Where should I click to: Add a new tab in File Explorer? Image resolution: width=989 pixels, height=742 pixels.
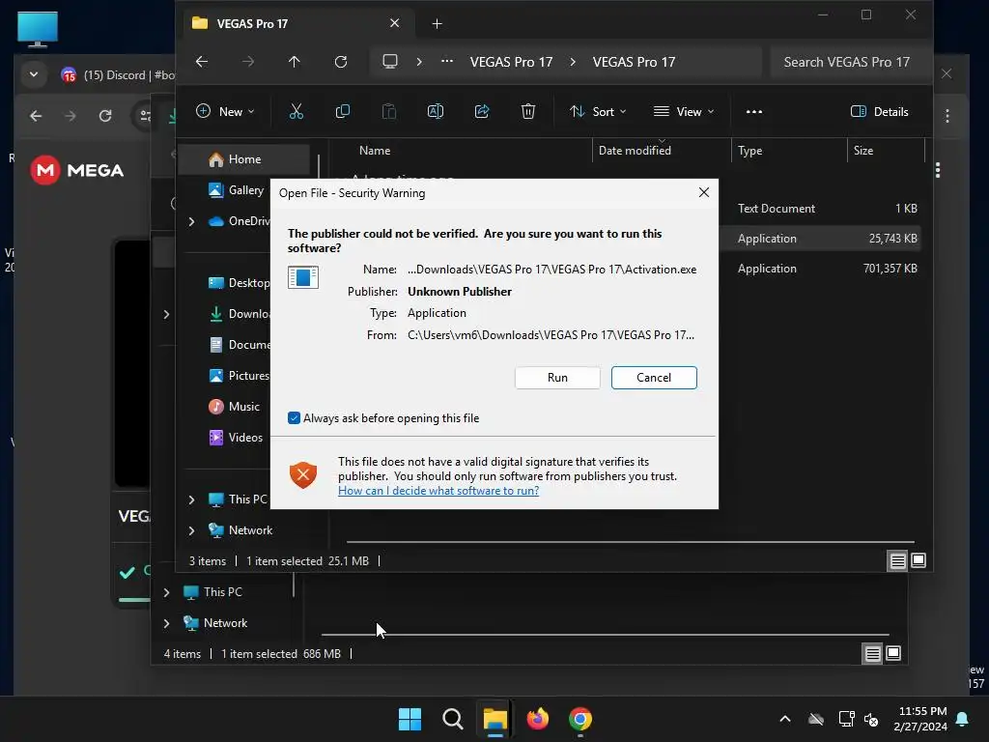click(437, 24)
